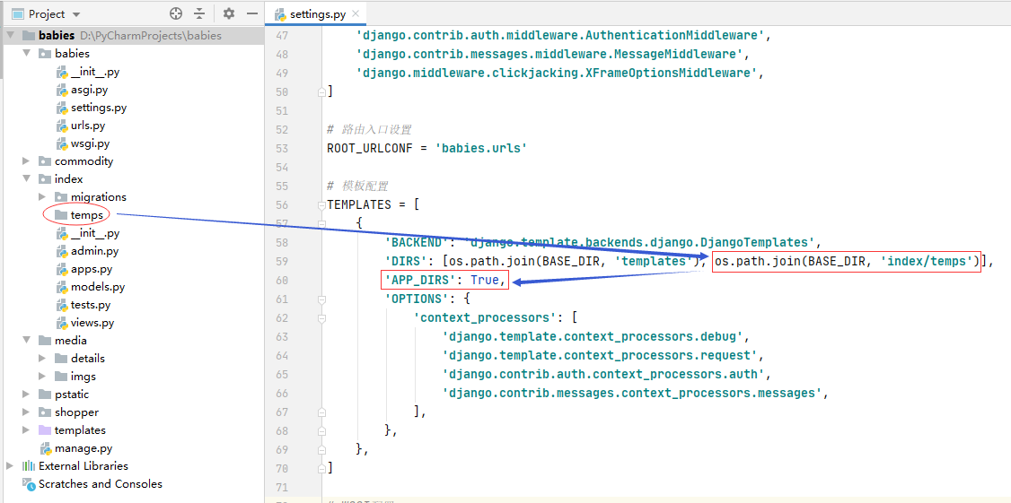Fold the TEMPLATES list at line 56

click(321, 205)
